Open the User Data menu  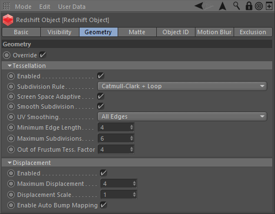(x=72, y=7)
